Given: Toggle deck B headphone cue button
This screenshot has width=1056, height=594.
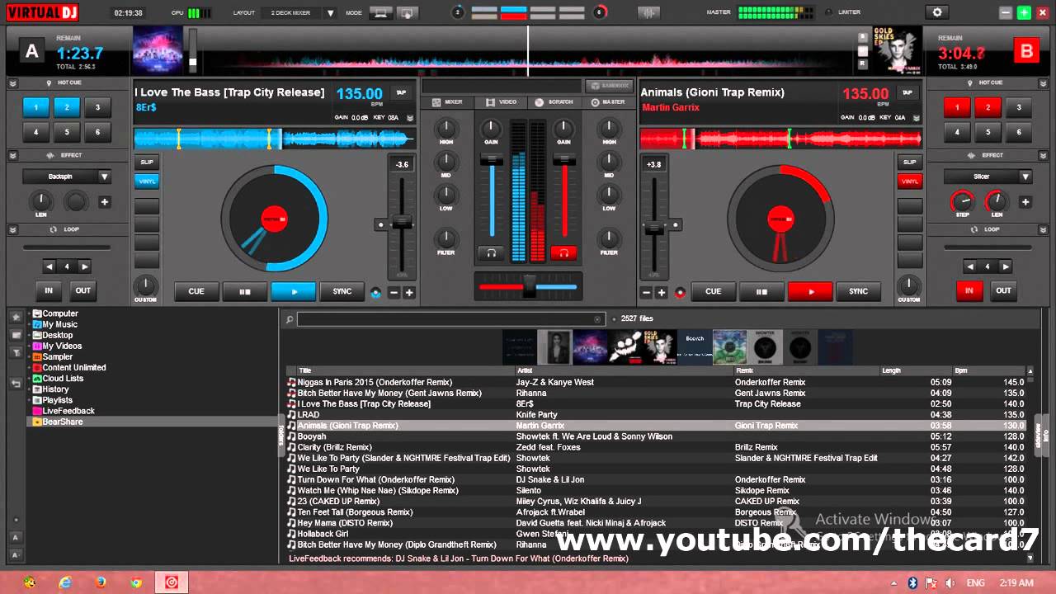Looking at the screenshot, I should point(564,252).
